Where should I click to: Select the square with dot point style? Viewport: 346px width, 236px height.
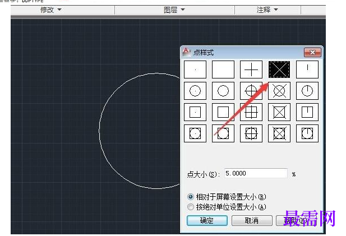(x=195, y=112)
